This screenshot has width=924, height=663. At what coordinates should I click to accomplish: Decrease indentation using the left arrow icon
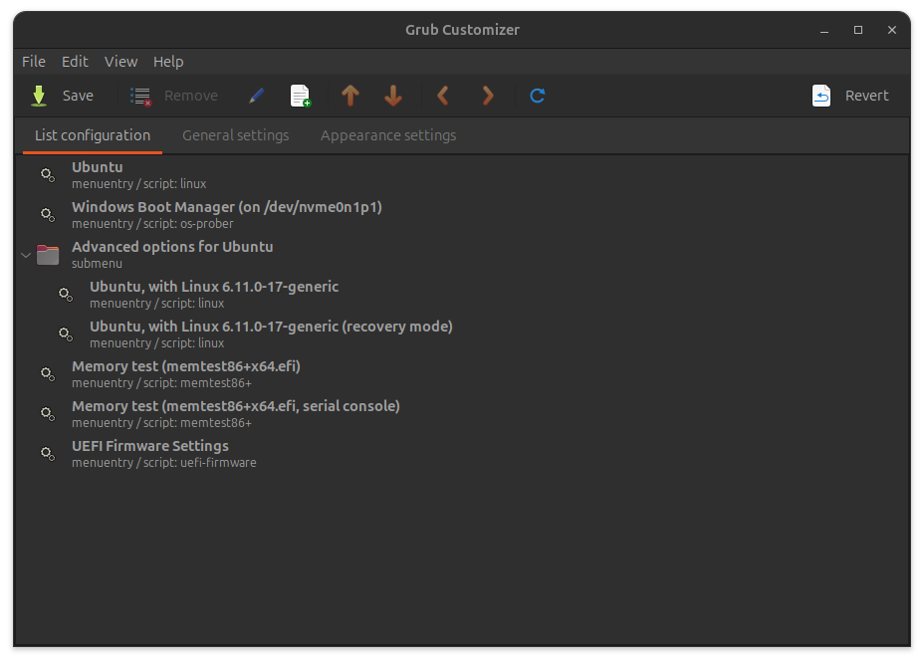[443, 95]
